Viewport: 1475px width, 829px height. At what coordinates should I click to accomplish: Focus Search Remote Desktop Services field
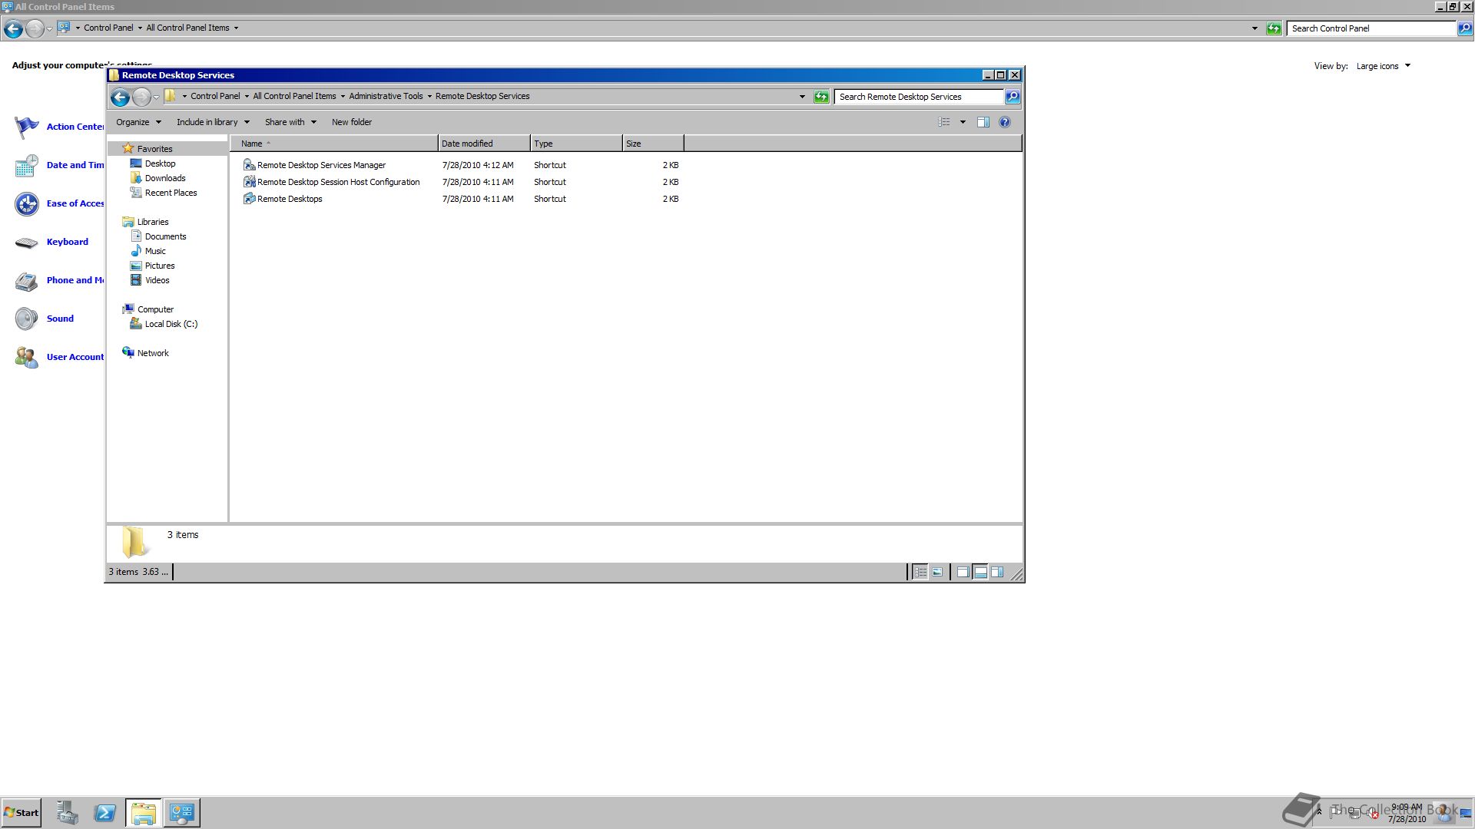pyautogui.click(x=919, y=97)
